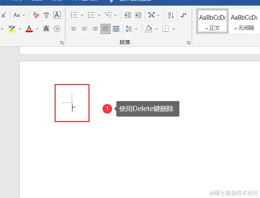Expand the Line Spacing dropdown arrow
This screenshot has height=198, width=260.
pos(136,29)
